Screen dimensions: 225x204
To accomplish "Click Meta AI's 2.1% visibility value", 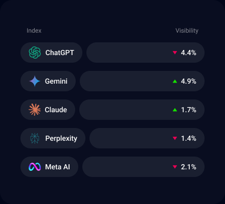I will click(x=189, y=167).
